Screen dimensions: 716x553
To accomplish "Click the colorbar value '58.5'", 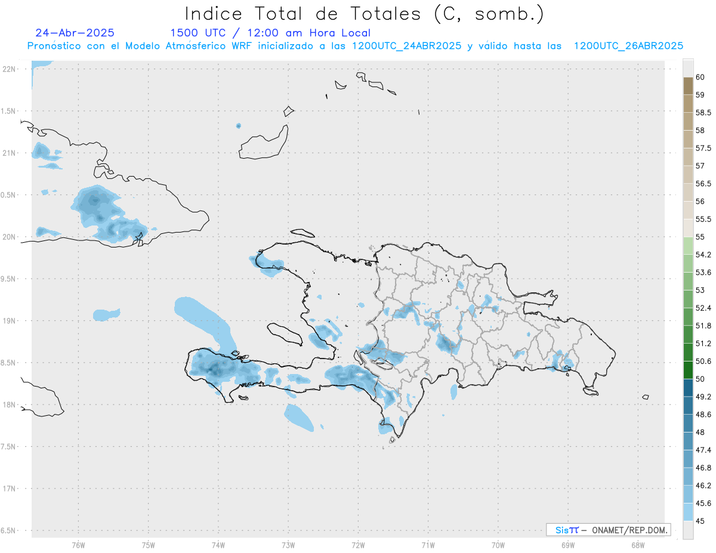I will 703,112.
